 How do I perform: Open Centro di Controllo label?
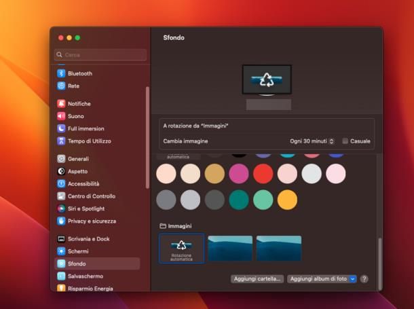(92, 196)
